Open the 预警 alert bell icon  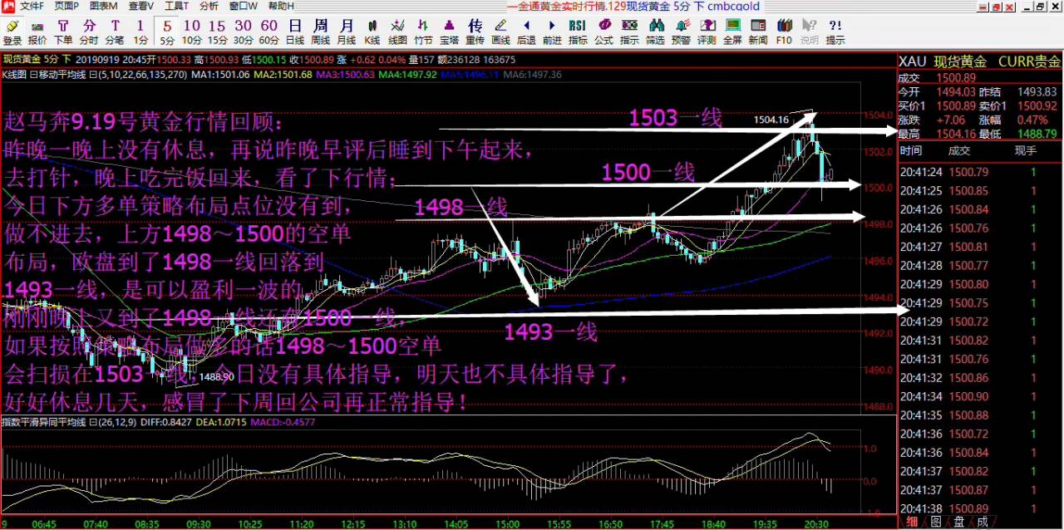click(x=681, y=32)
